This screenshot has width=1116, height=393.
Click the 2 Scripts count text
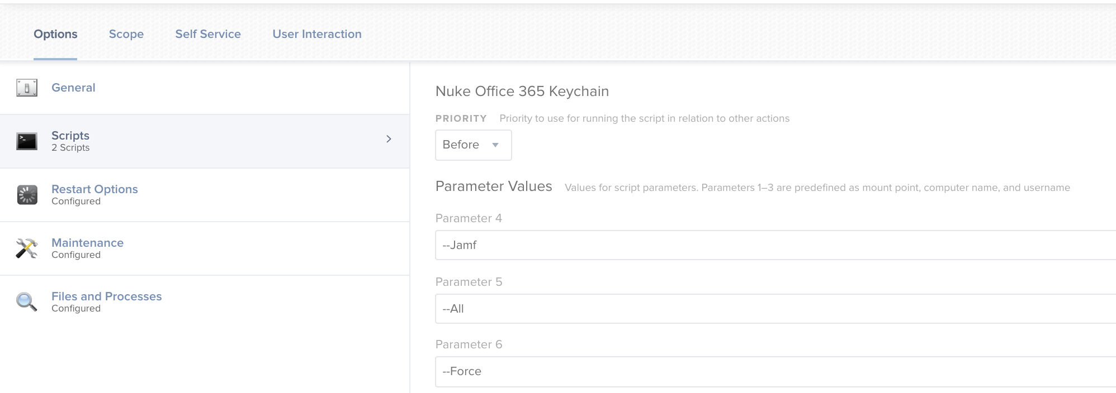tap(70, 148)
